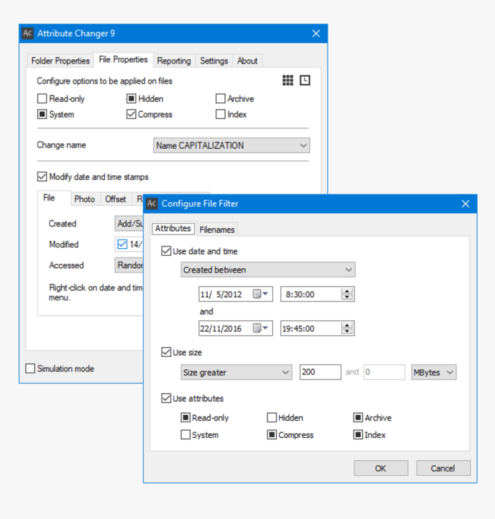Click the grid view icon on File Properties
Viewport: 495px width, 519px height.
click(287, 80)
